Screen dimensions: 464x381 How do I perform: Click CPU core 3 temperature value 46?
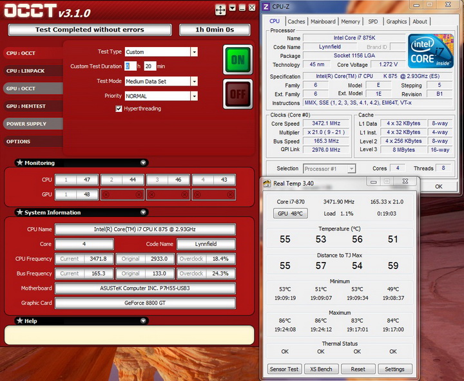click(178, 180)
